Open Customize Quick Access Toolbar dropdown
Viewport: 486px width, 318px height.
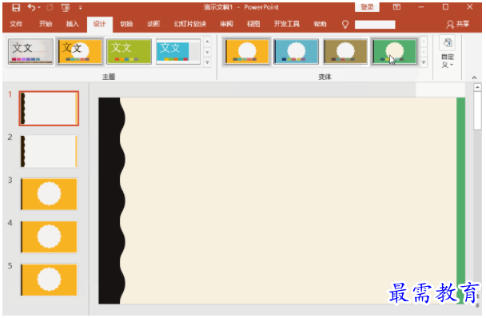pyautogui.click(x=80, y=8)
